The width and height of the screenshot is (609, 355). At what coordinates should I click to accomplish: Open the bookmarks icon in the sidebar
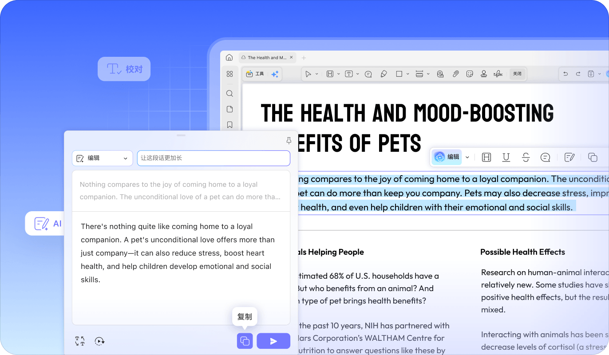(x=229, y=125)
